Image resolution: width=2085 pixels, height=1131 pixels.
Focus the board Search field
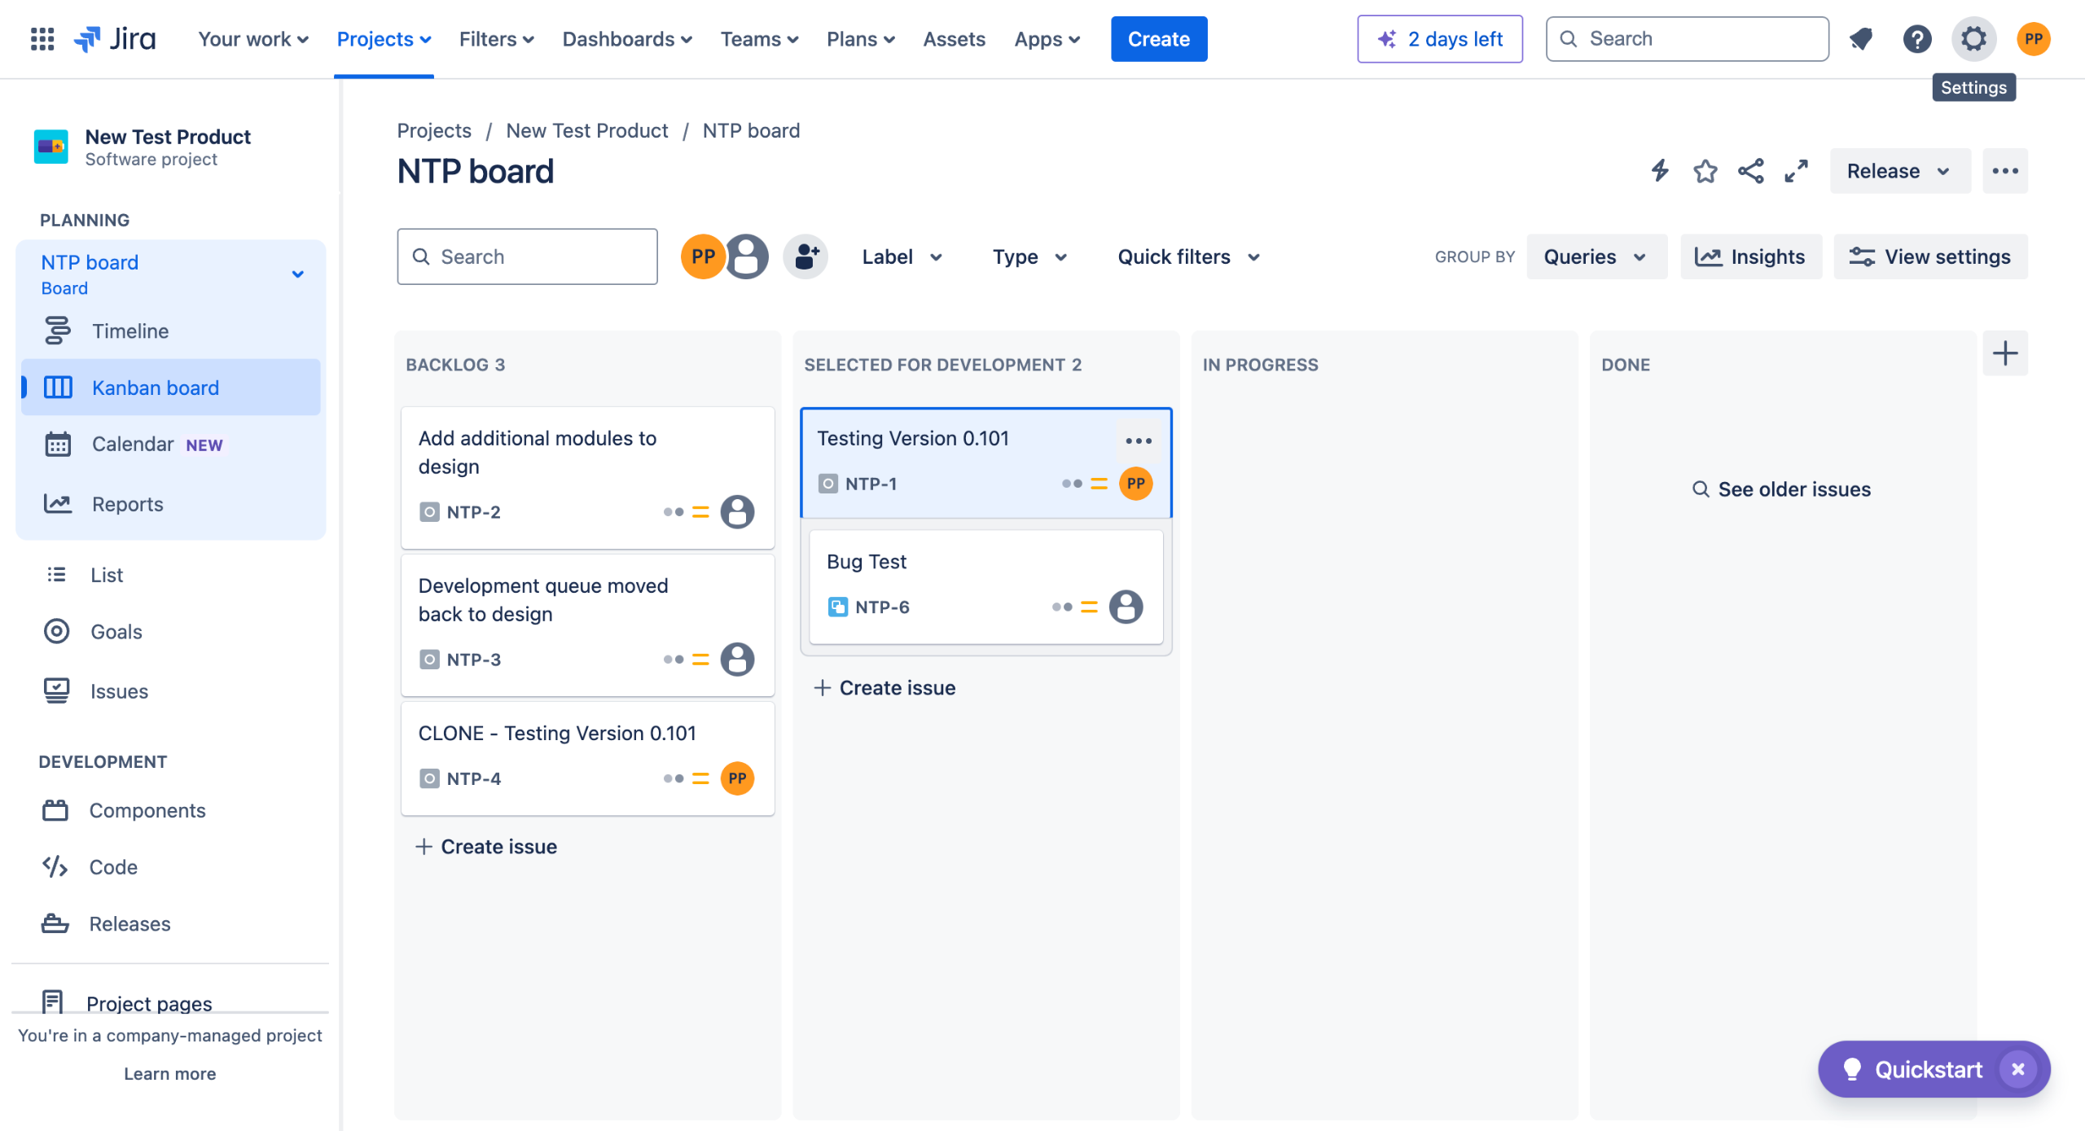[527, 256]
